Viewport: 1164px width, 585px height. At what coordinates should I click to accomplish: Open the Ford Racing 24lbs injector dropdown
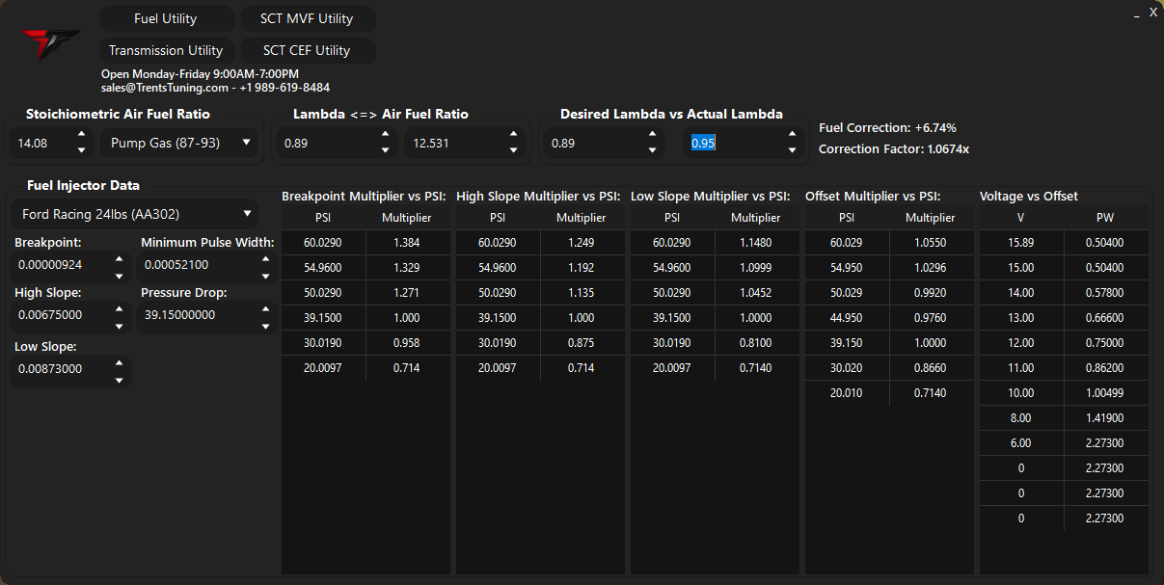pos(134,214)
